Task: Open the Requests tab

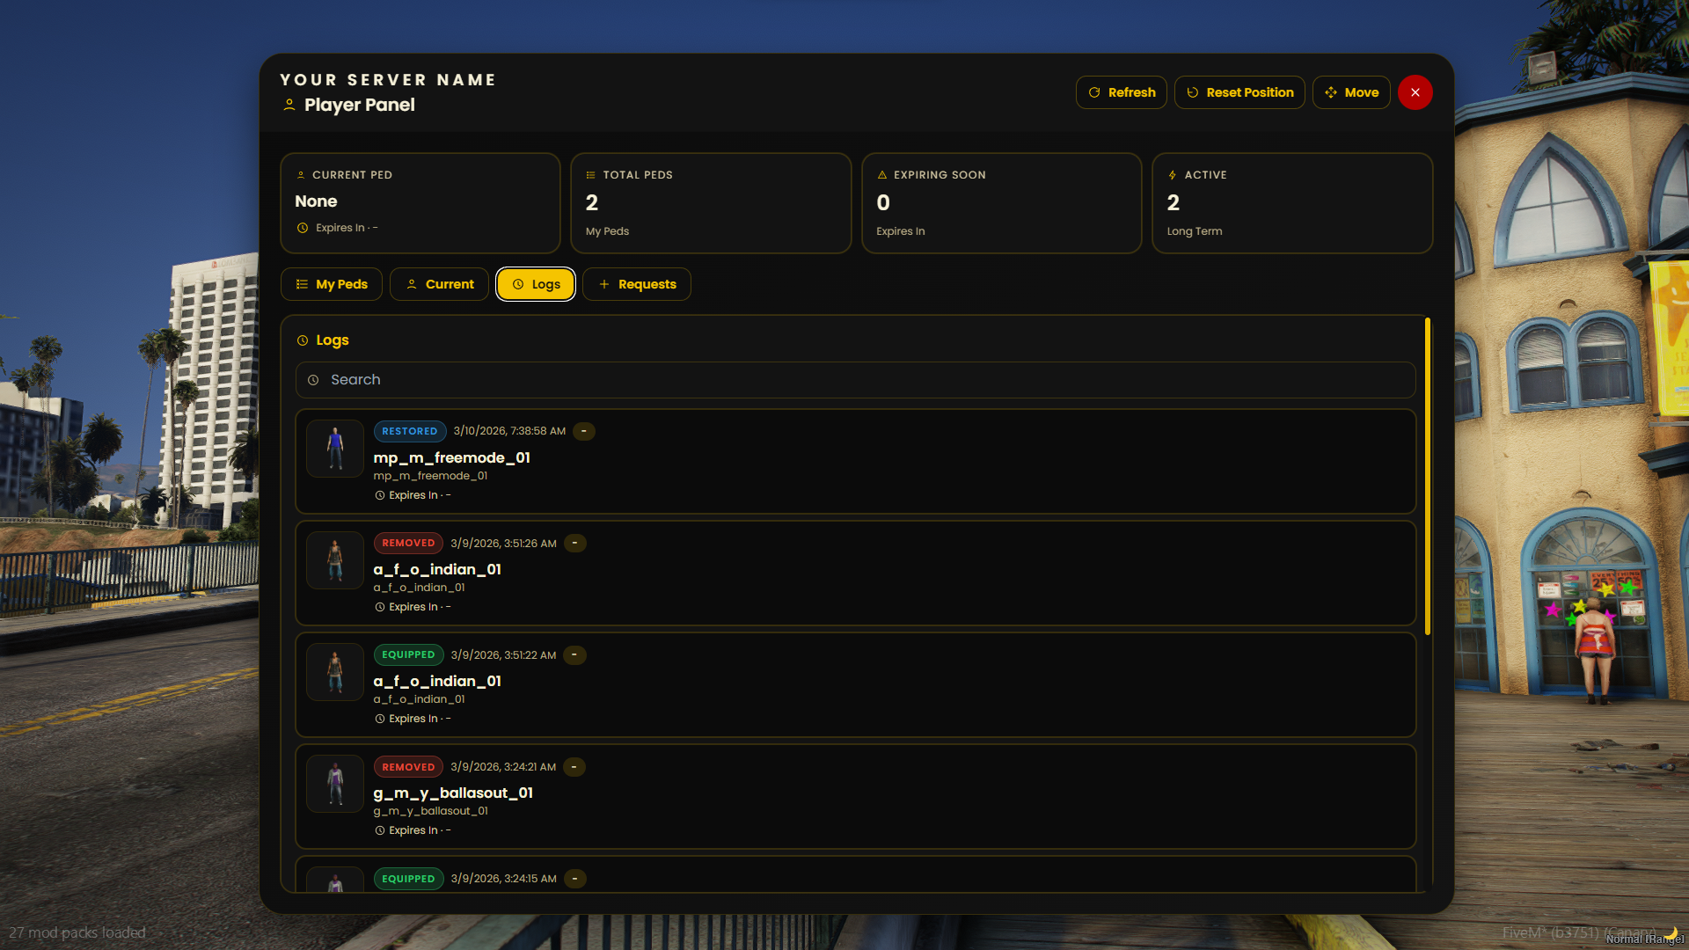Action: 636,284
